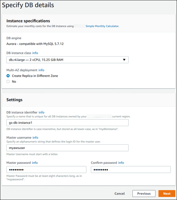Click into the Master username field
The image size is (177, 200).
[x=67, y=148]
